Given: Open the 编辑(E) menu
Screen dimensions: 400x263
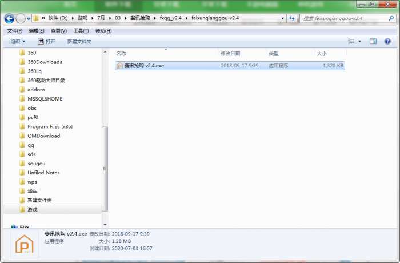Looking at the screenshot, I should point(37,31).
